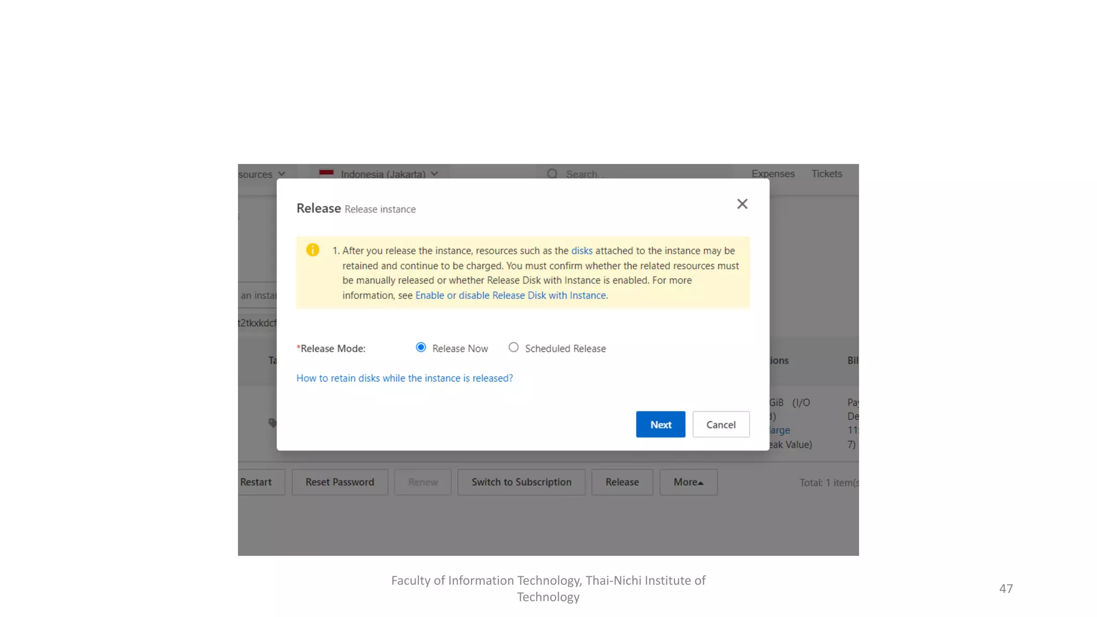The height and width of the screenshot is (617, 1097).
Task: Open Enable or disable Release Disk link
Action: 510,296
